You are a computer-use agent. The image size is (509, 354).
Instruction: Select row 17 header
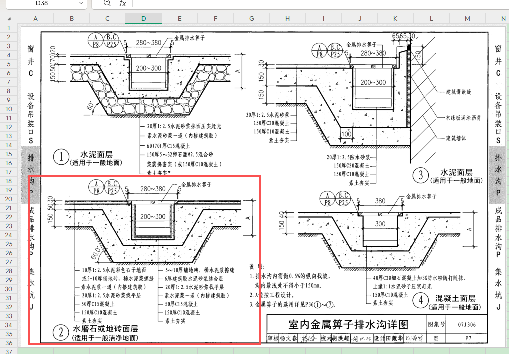pyautogui.click(x=9, y=172)
